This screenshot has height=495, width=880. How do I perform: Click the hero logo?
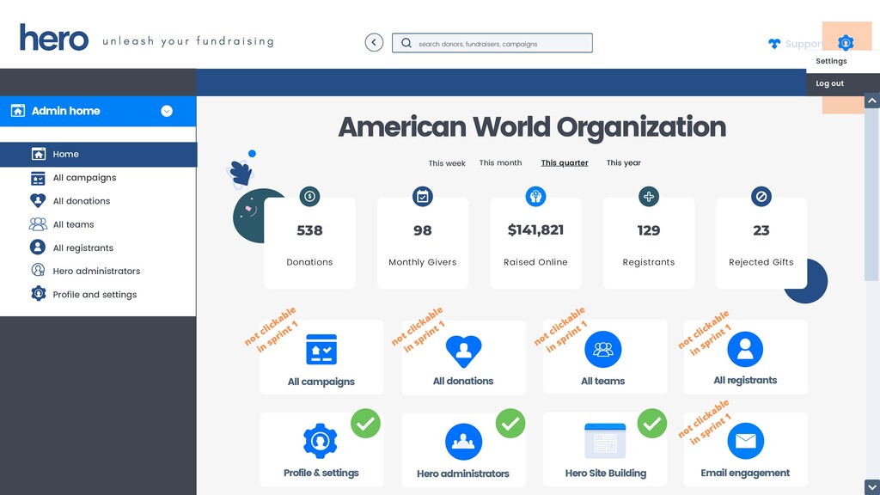coord(54,38)
